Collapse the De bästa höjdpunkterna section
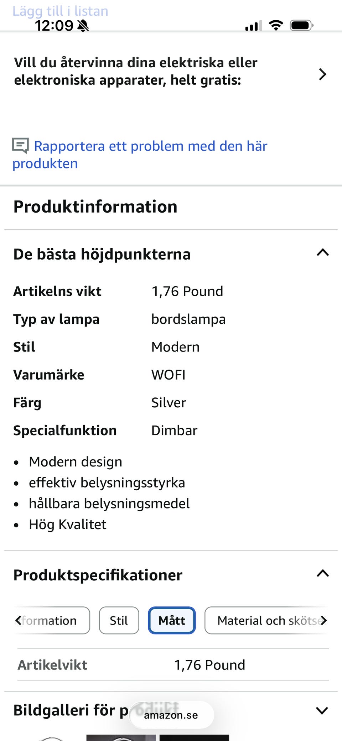Image resolution: width=342 pixels, height=741 pixels. point(322,253)
